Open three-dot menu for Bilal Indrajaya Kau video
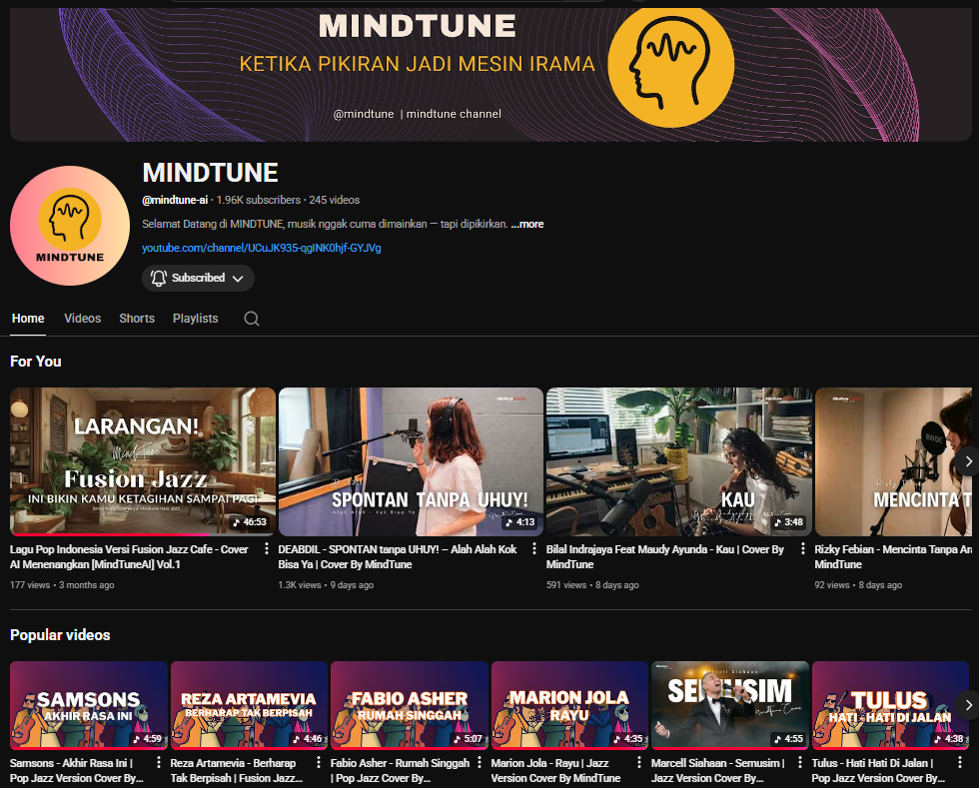 click(803, 549)
